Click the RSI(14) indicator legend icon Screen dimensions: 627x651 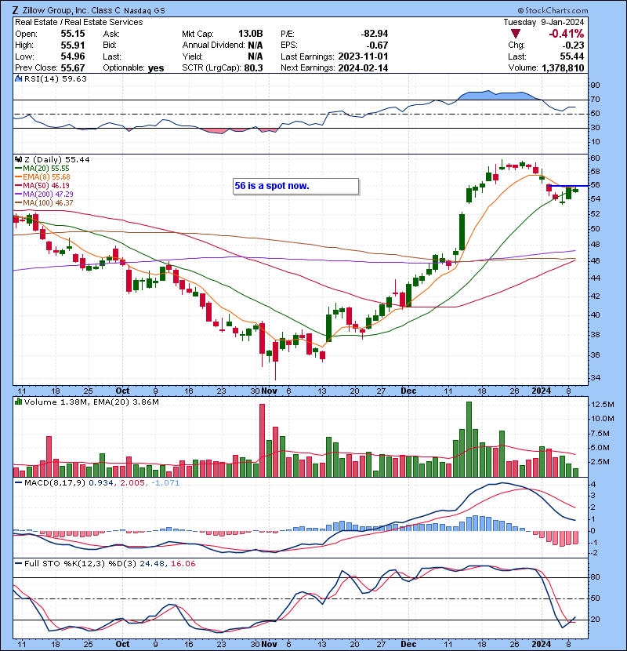click(x=19, y=78)
